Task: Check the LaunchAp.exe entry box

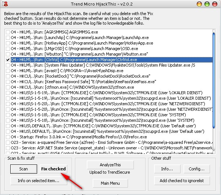Action: coord(8,38)
